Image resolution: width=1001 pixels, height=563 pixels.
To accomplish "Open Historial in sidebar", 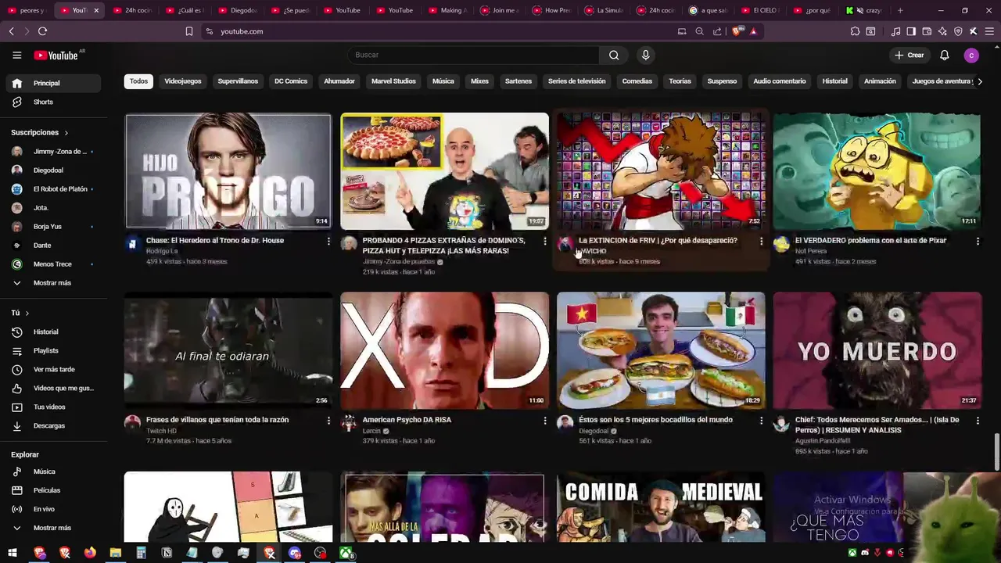I will pos(54,332).
